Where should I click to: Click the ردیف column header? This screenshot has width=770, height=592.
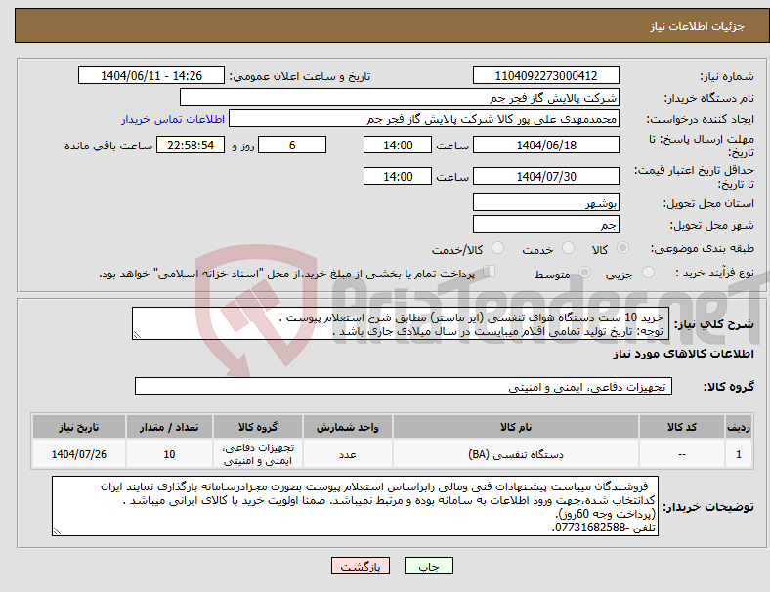tap(738, 427)
